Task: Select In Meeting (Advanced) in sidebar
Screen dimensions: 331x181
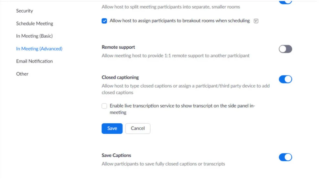Action: [x=39, y=49]
